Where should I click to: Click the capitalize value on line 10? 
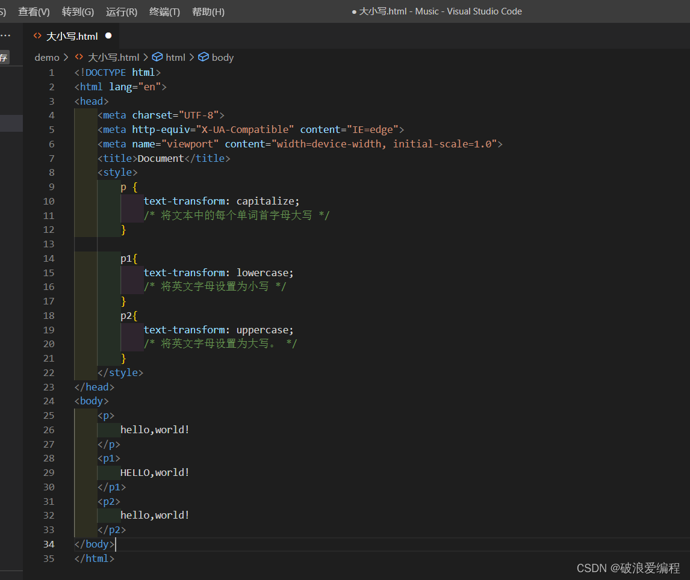point(265,202)
